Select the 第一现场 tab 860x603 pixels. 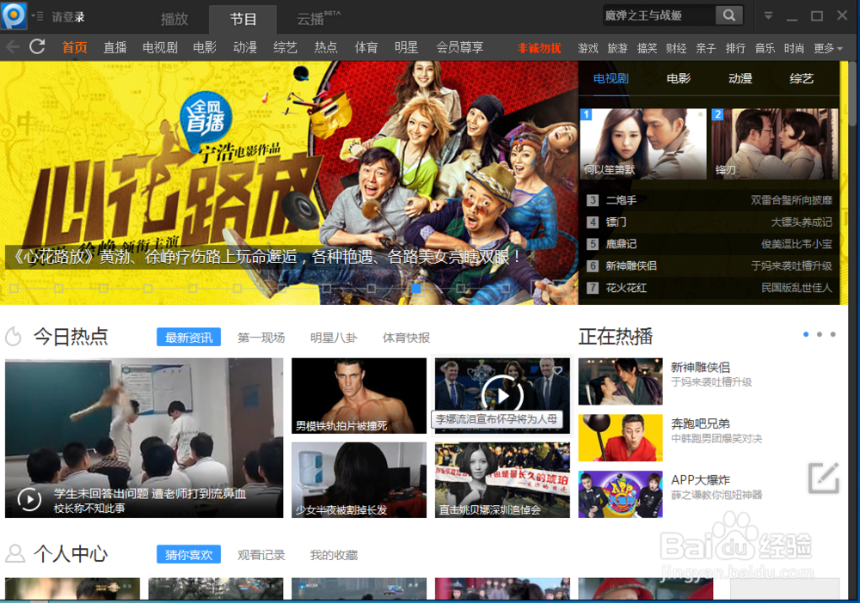pos(261,338)
